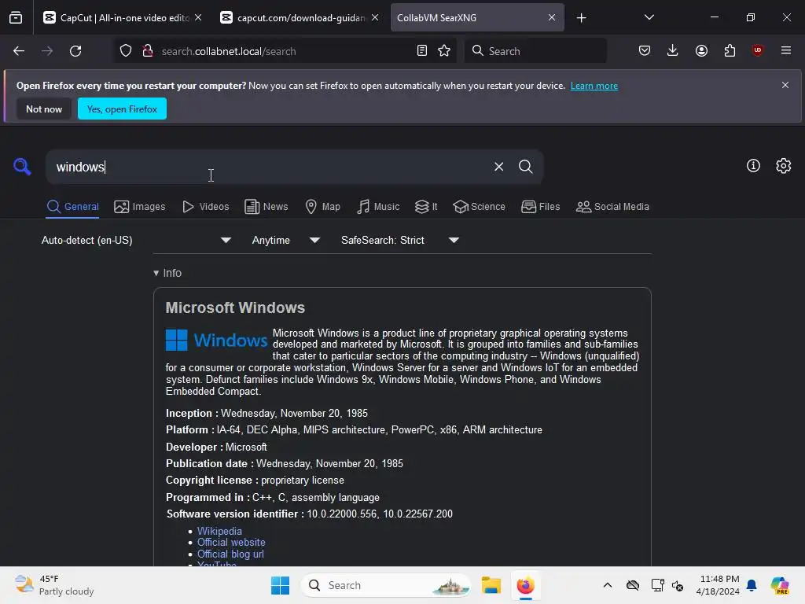This screenshot has width=805, height=604.
Task: Submit search with magnifier button
Action: pos(525,167)
